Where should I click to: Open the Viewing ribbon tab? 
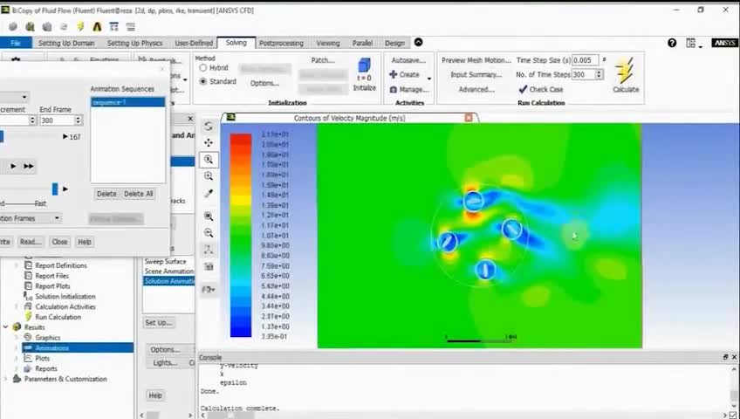click(328, 43)
